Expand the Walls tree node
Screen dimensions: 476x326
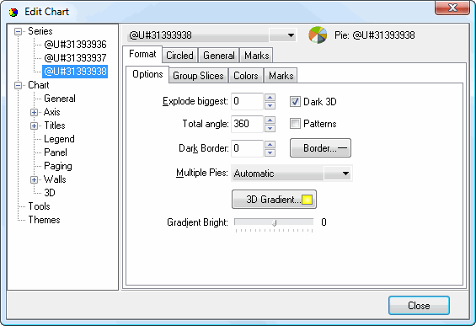click(34, 179)
